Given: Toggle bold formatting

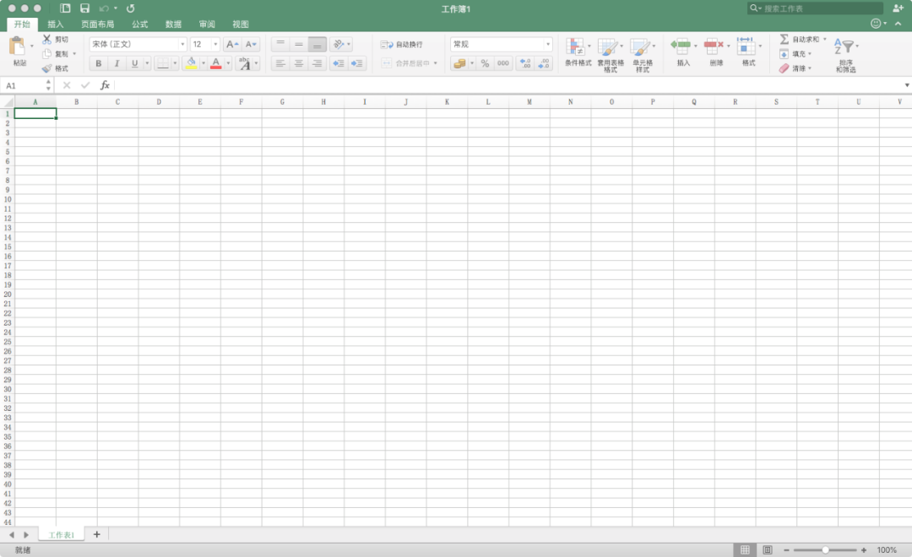Looking at the screenshot, I should click(x=98, y=63).
